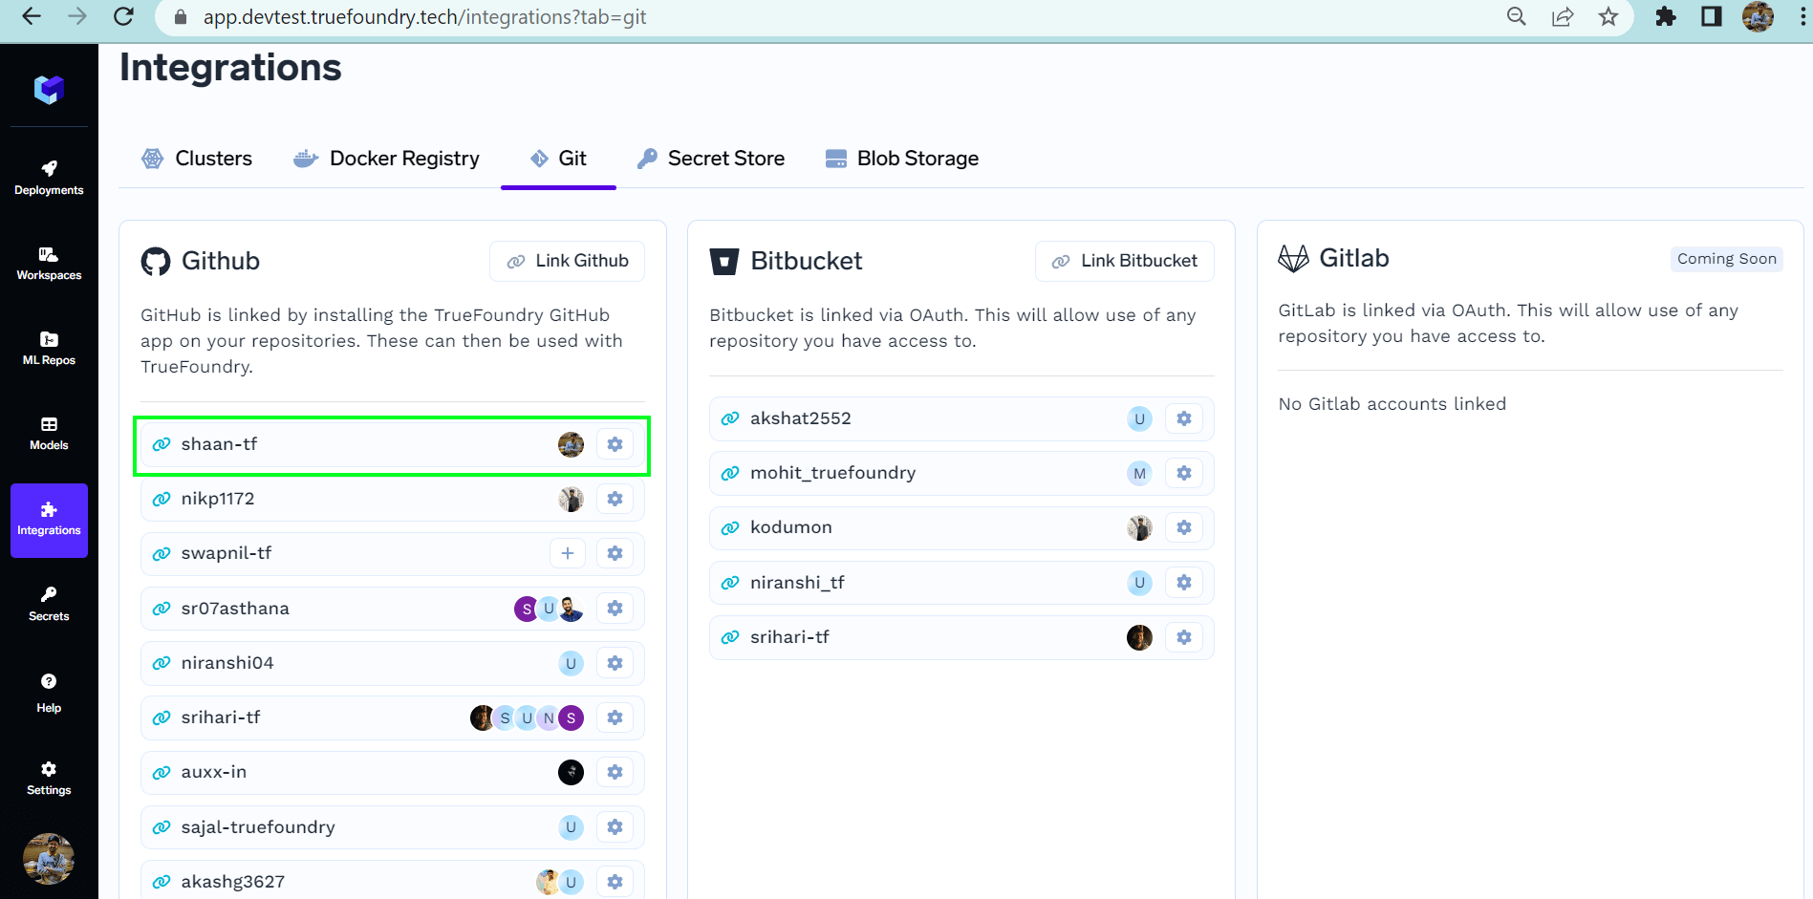Screen dimensions: 1813x899
Task: Select kodumon Bitbucket account
Action: pos(961,527)
